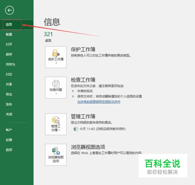Click the 检查工作簿 section heading
This screenshot has height=185, width=195.
pyautogui.click(x=83, y=80)
